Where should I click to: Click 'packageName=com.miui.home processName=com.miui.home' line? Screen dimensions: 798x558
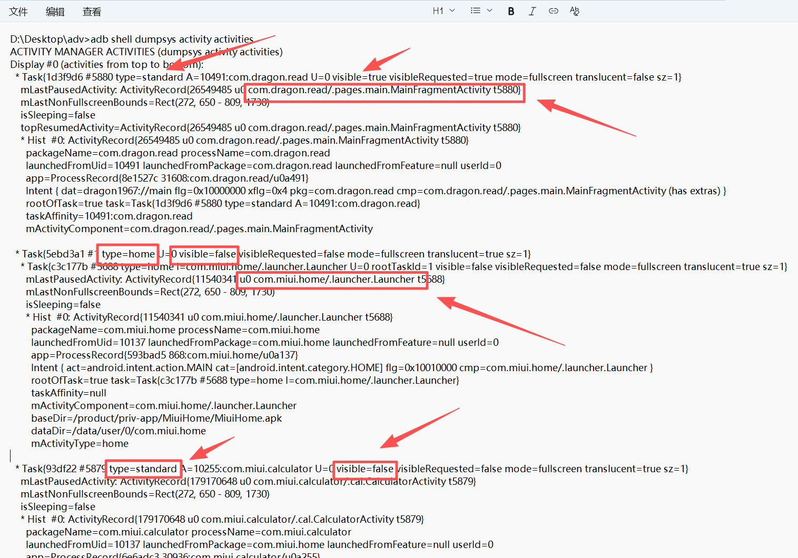click(175, 330)
